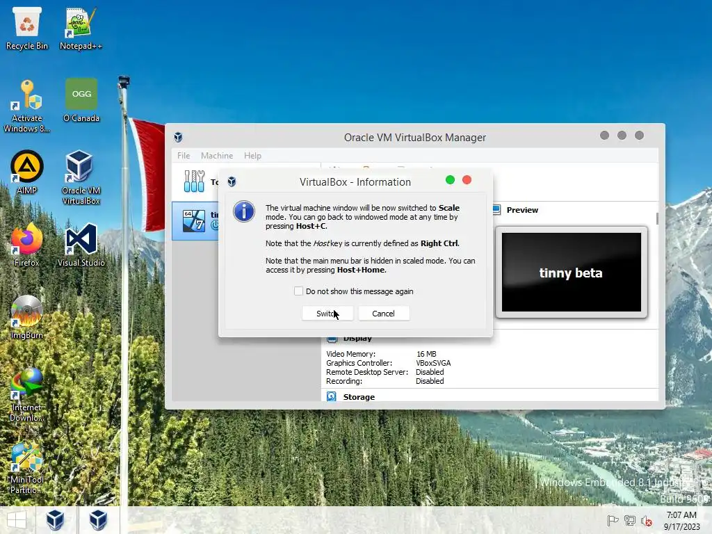Click the VirtualBox Manager title bar cube icon
712x534 pixels.
coord(178,137)
